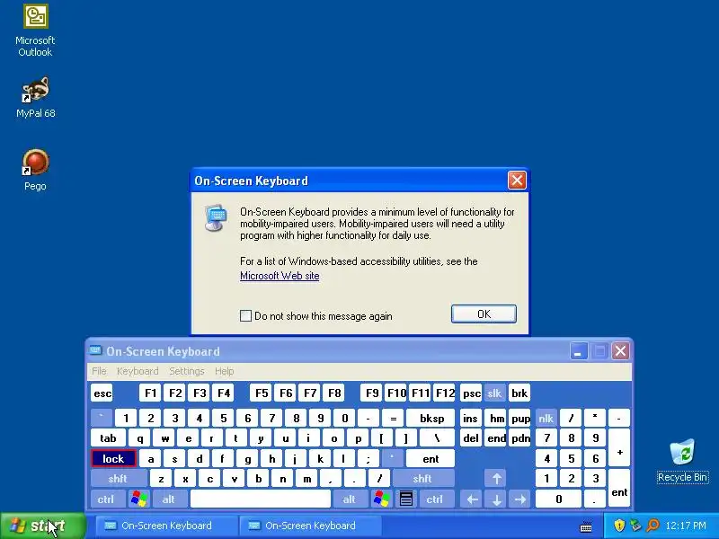Click the letter m key
The image size is (719, 539).
coord(306,479)
